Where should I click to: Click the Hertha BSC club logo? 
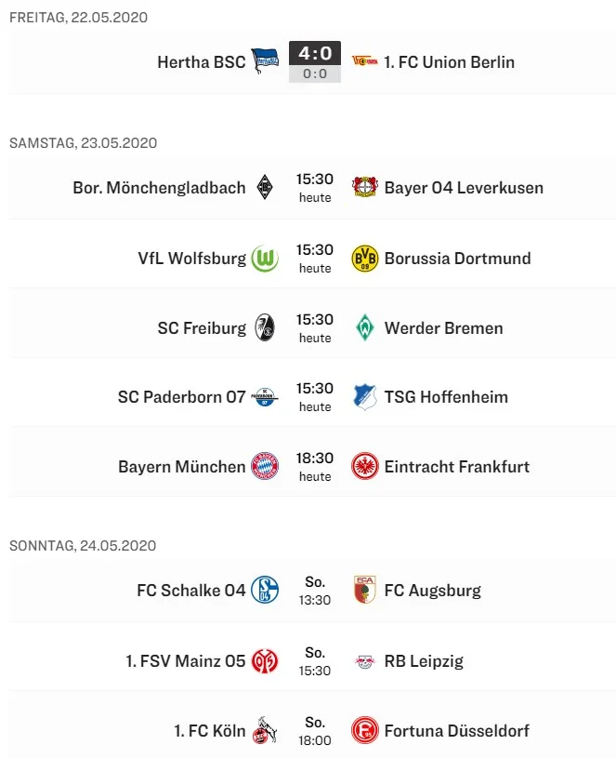pyautogui.click(x=265, y=62)
